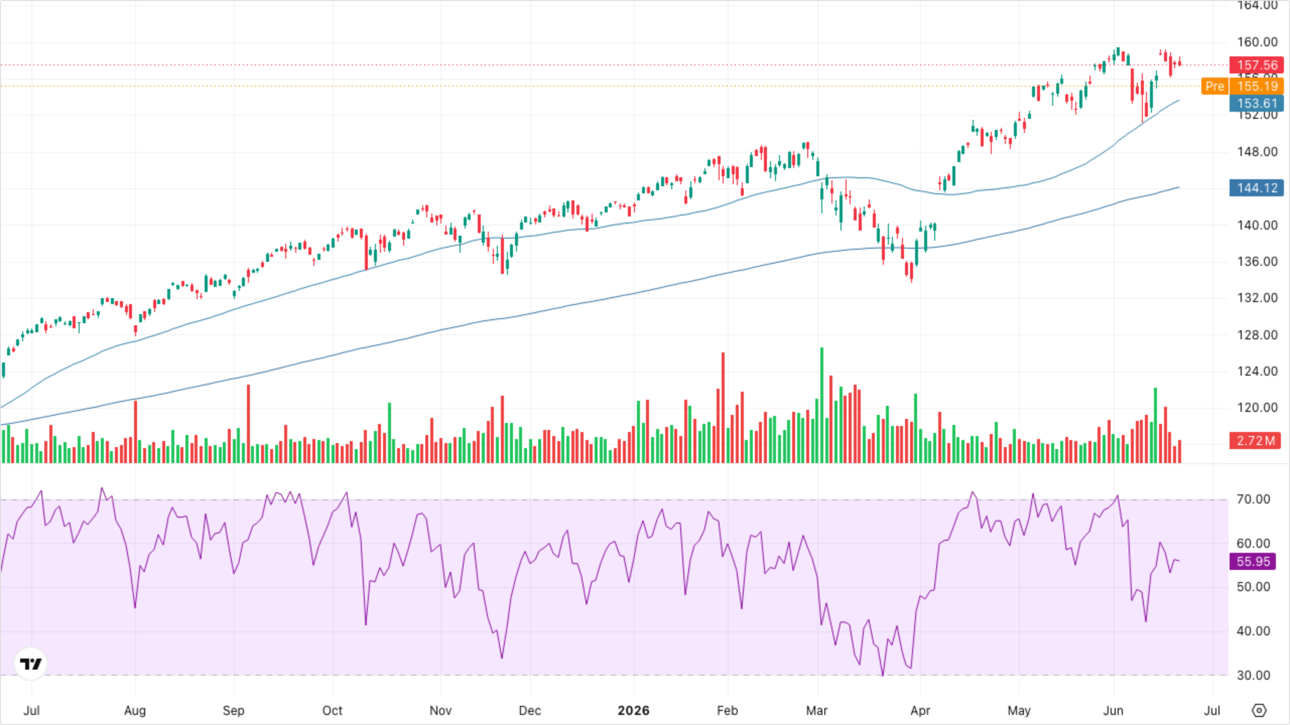Click the 40.00 RSI axis label

[1253, 631]
